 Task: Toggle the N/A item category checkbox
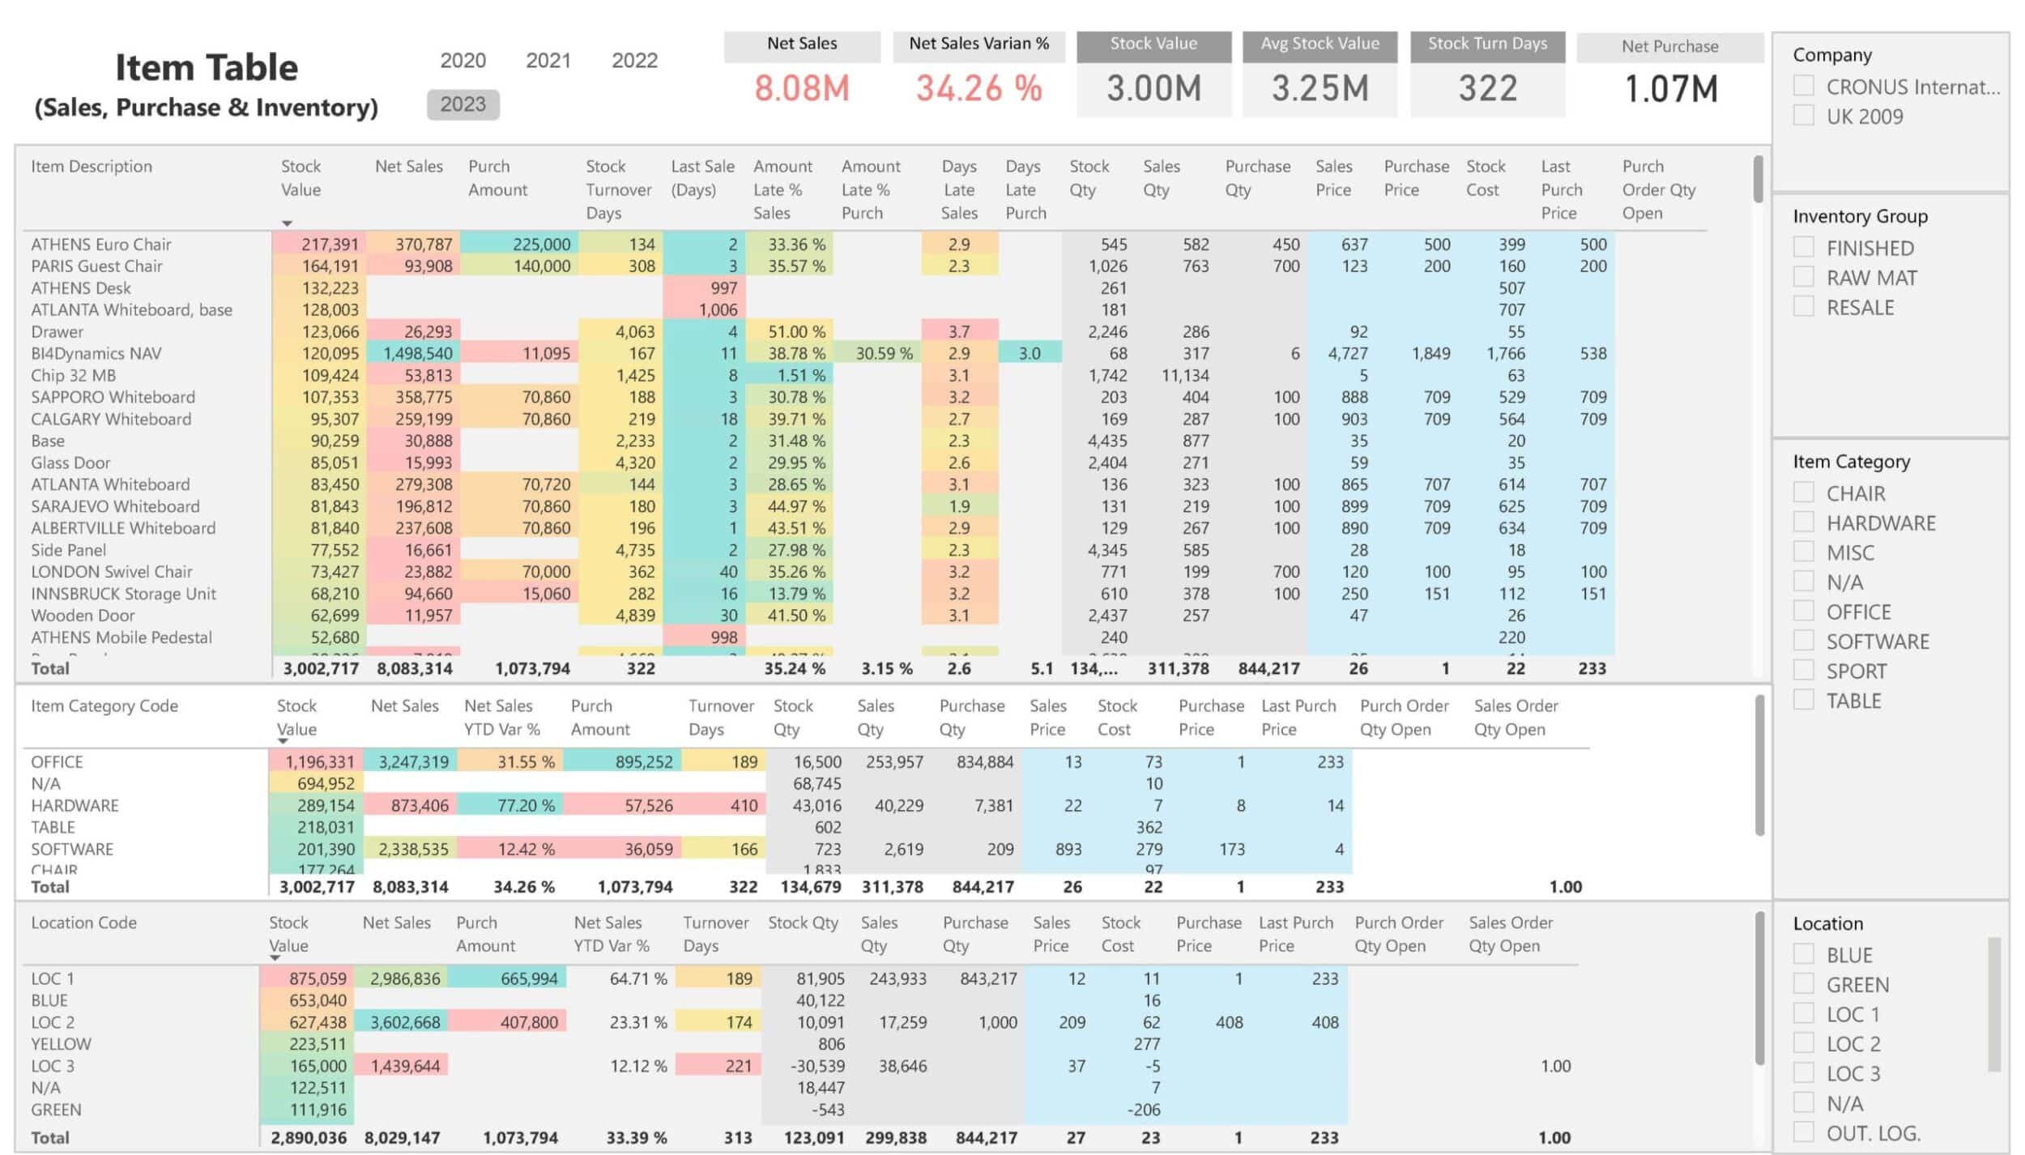[x=1803, y=581]
